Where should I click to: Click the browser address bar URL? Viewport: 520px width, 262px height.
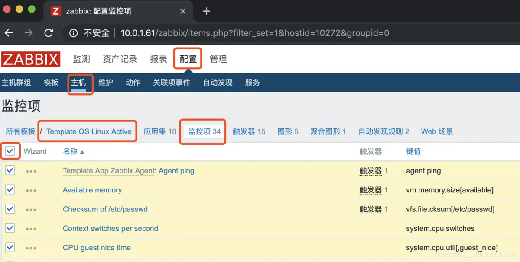(255, 33)
